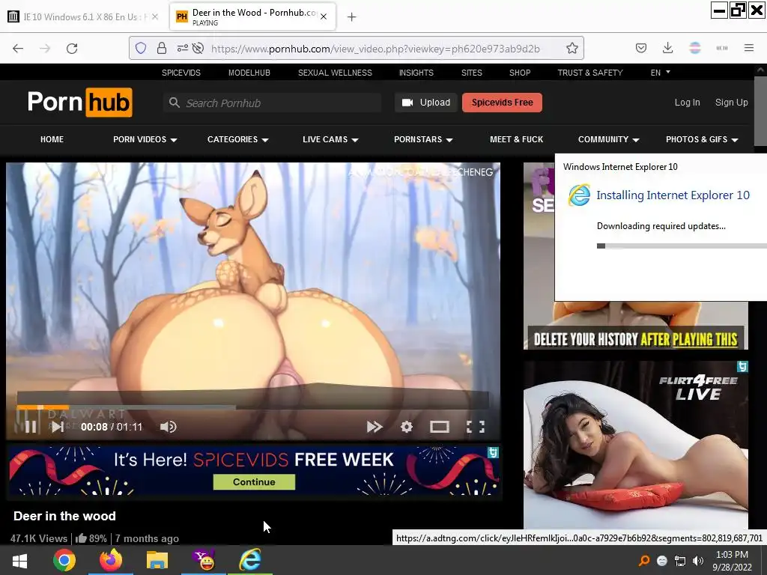
Task: Click the Flirt4Free Live ad thumbnail
Action: [x=635, y=445]
